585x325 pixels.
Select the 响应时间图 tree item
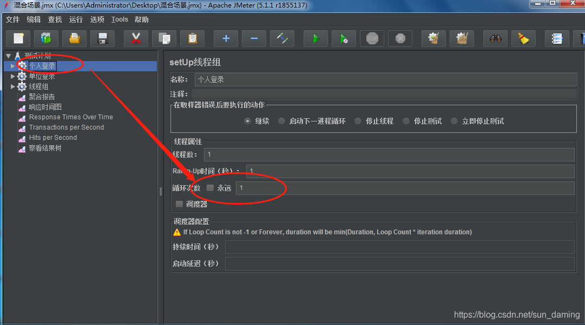point(45,107)
